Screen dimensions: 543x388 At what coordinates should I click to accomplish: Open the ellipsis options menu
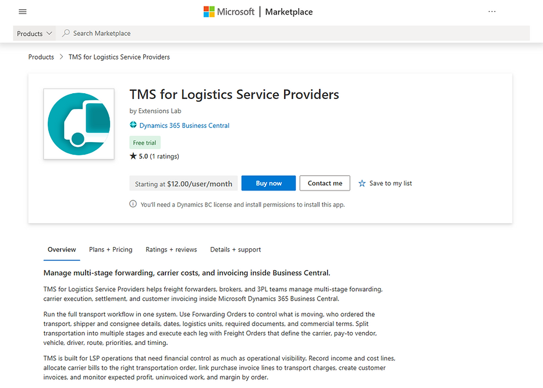click(492, 11)
